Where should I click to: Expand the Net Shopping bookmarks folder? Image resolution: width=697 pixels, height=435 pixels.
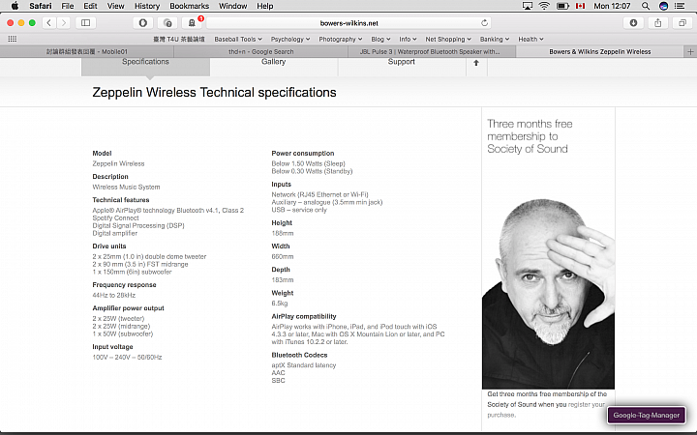coord(448,39)
